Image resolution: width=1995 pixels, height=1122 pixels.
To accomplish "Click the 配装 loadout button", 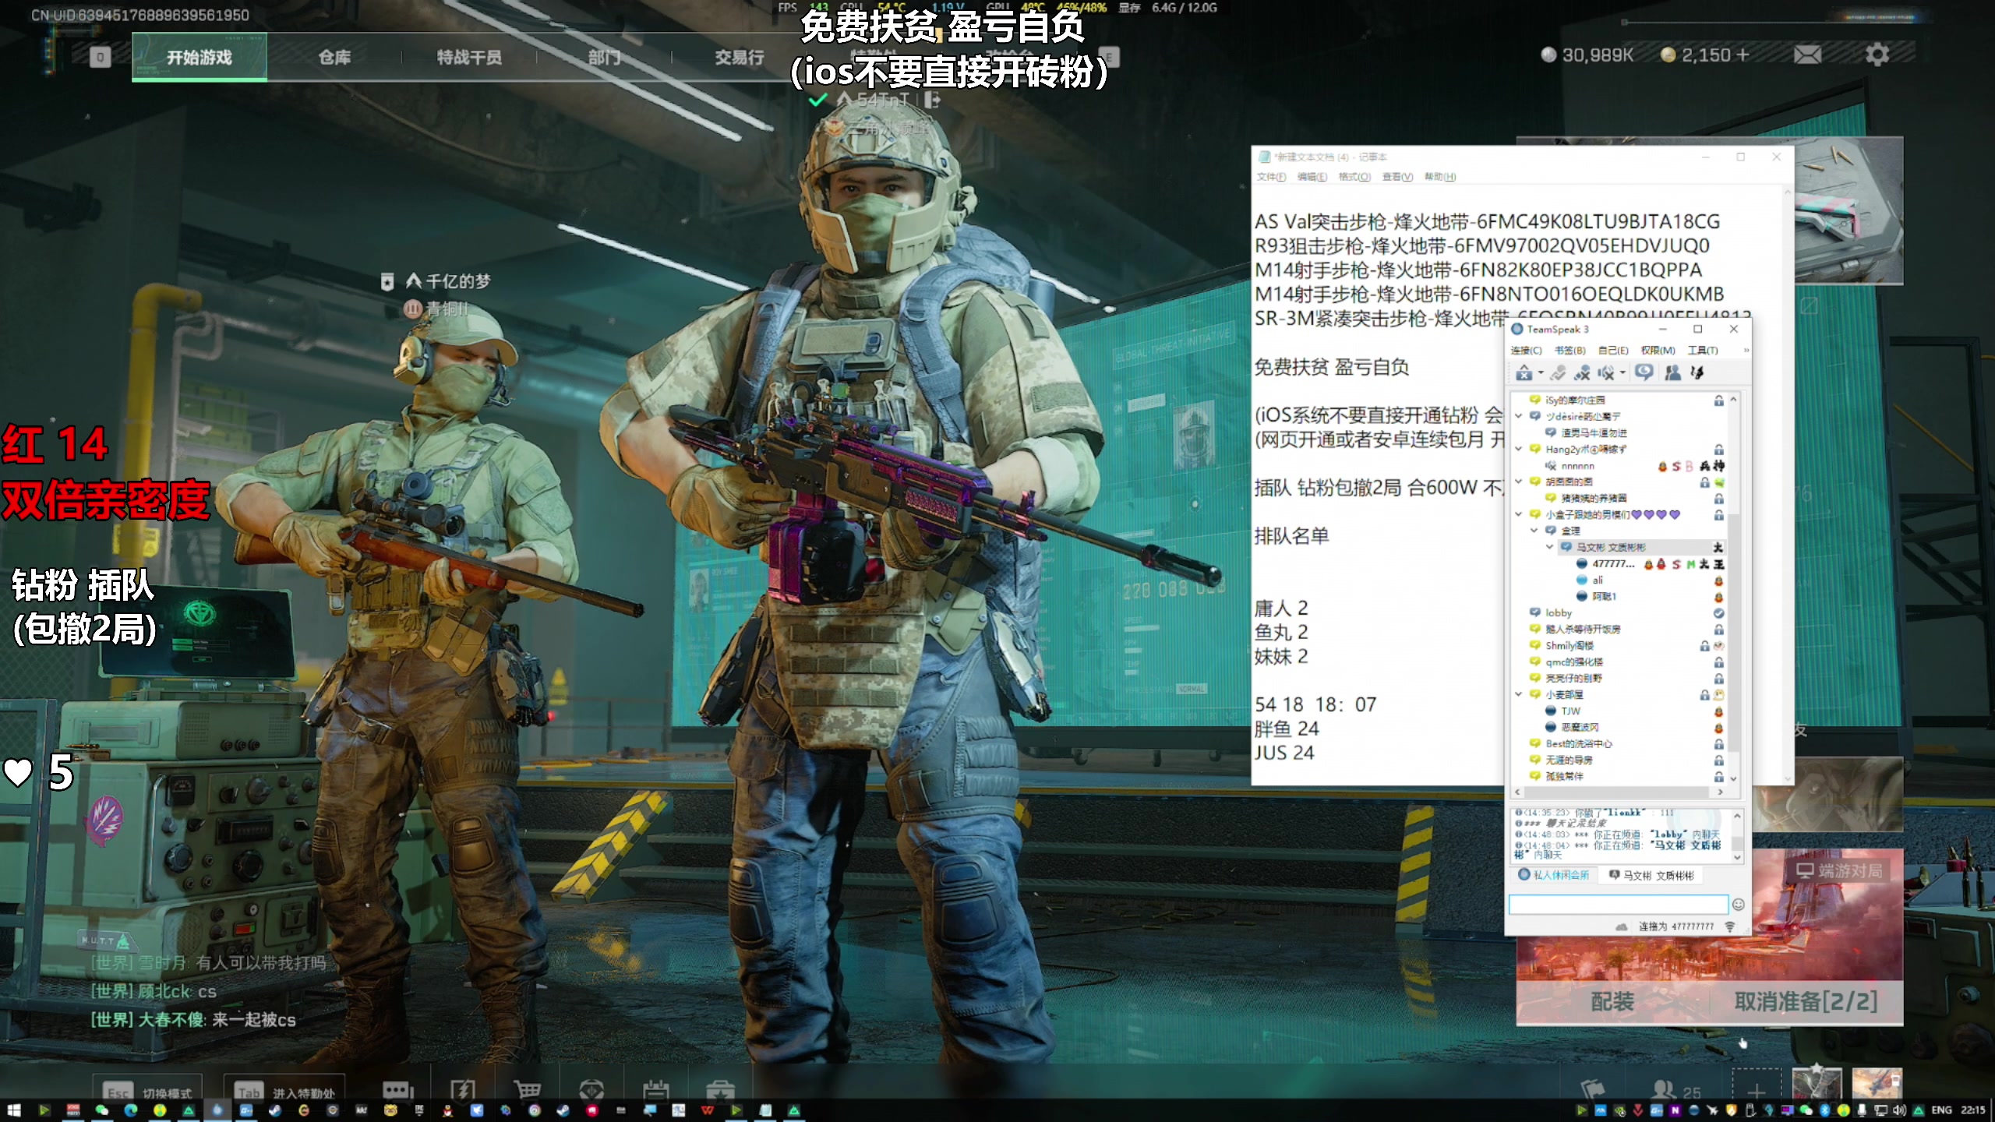I will [1612, 1001].
